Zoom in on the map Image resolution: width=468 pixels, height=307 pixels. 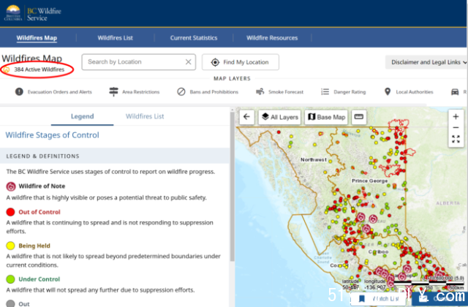pyautogui.click(x=456, y=117)
